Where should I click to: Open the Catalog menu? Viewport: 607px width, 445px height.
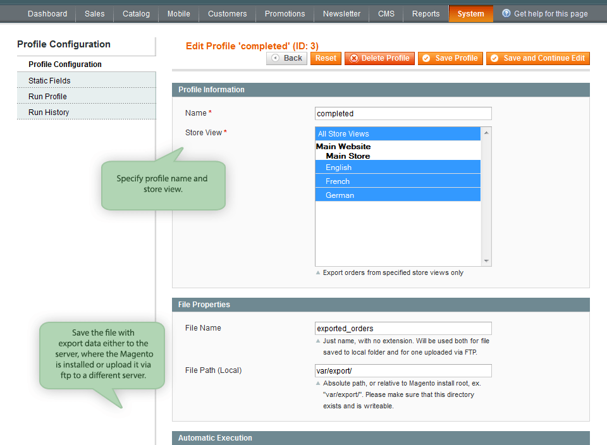(136, 14)
